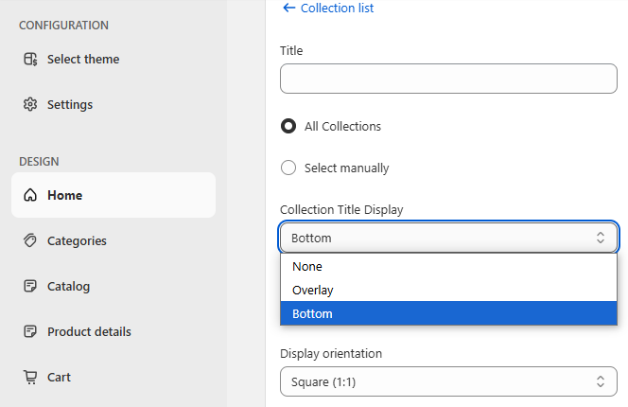Open the Home design label
Viewport: 628px width, 407px height.
tap(65, 195)
